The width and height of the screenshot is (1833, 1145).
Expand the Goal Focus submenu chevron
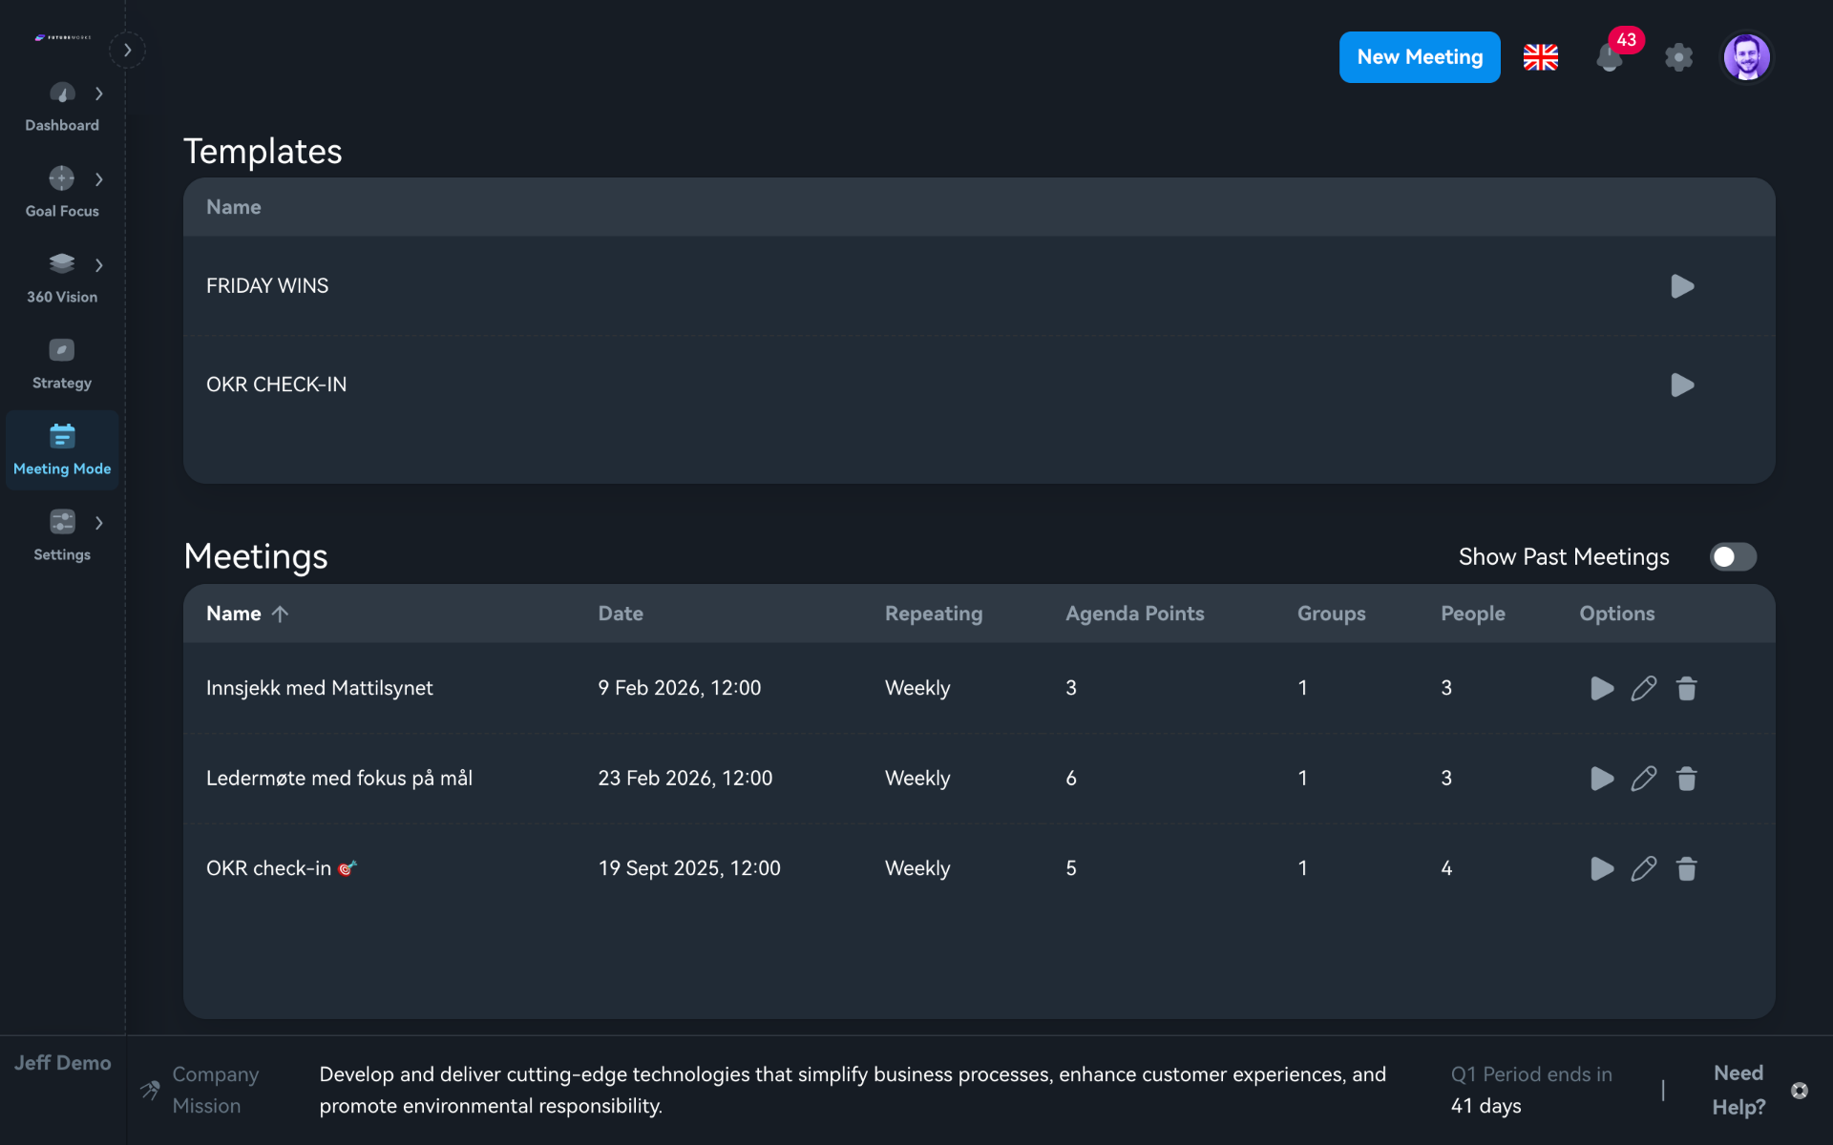99,179
